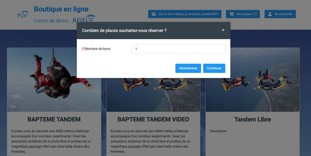
Task: Close the reservation dialog with the X
Action: pyautogui.click(x=223, y=30)
